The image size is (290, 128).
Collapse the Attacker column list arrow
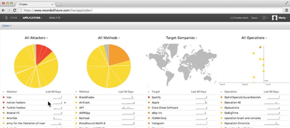[3, 92]
